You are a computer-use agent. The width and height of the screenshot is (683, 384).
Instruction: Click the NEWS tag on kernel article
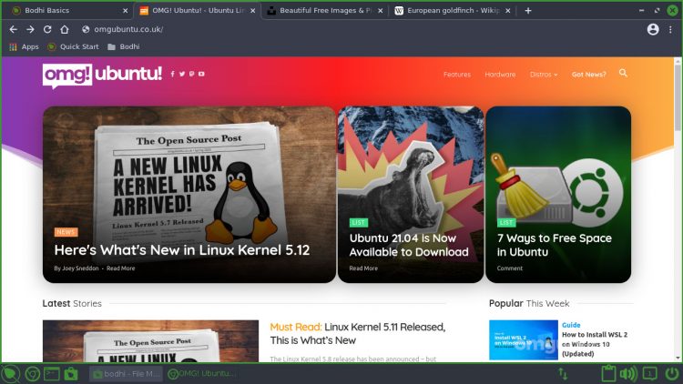click(x=66, y=232)
